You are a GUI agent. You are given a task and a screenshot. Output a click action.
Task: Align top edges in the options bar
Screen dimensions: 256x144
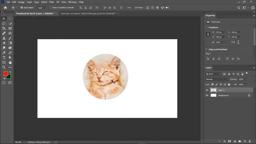click(x=105, y=8)
